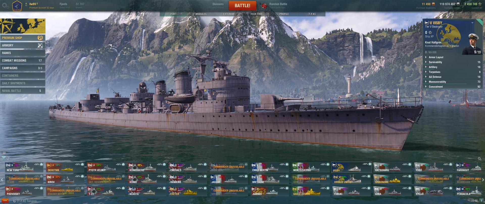The width and height of the screenshot is (485, 204).
Task: Open the info icon in bottom-right corner
Action: 481,201
